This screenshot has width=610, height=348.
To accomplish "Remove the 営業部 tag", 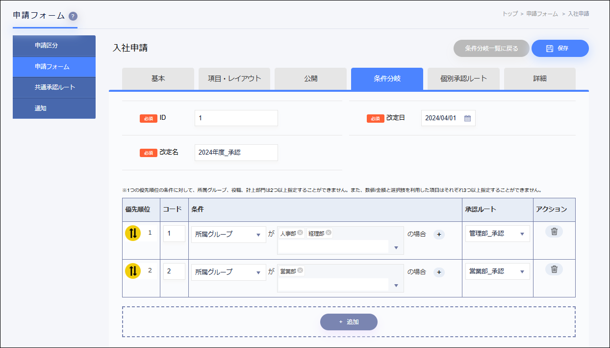I will pos(300,270).
